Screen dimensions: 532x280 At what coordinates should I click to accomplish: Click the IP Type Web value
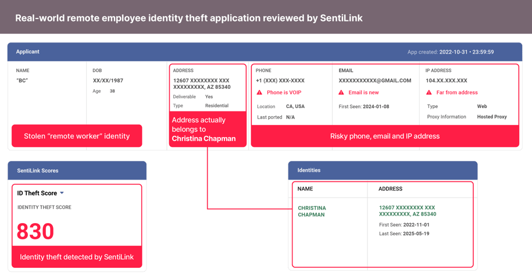click(x=482, y=106)
